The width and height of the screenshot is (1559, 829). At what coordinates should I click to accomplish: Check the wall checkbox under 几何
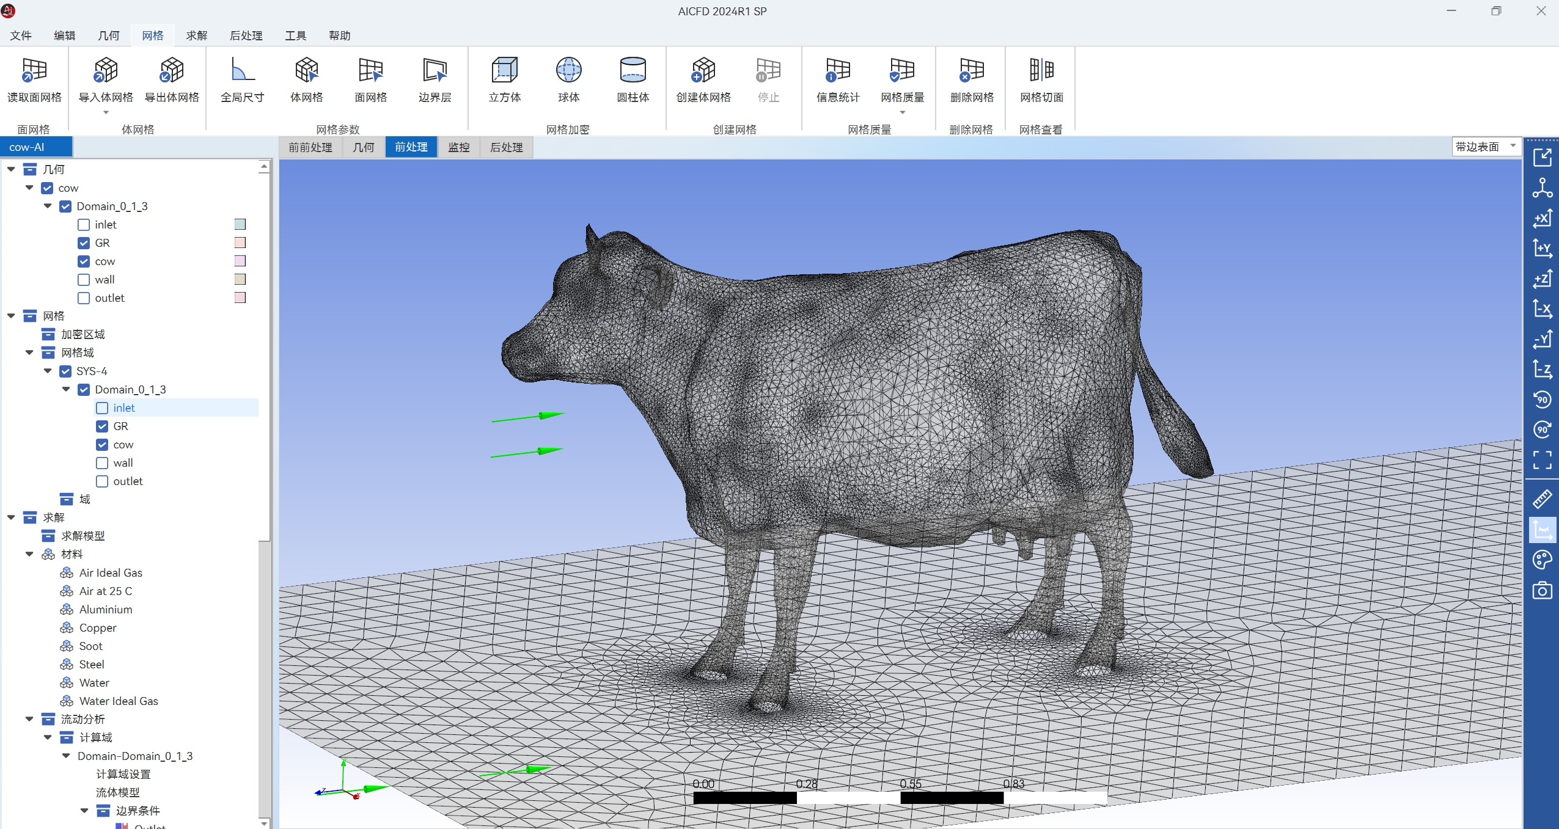click(84, 280)
